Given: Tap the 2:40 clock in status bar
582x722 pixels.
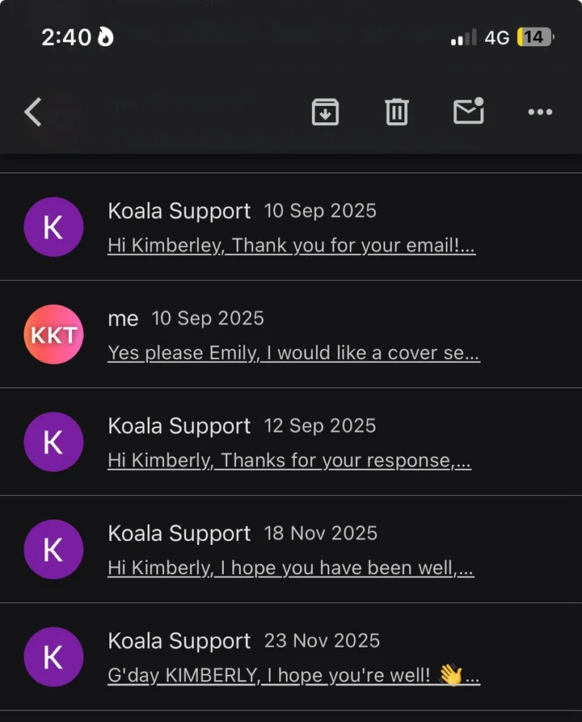Looking at the screenshot, I should tap(65, 37).
